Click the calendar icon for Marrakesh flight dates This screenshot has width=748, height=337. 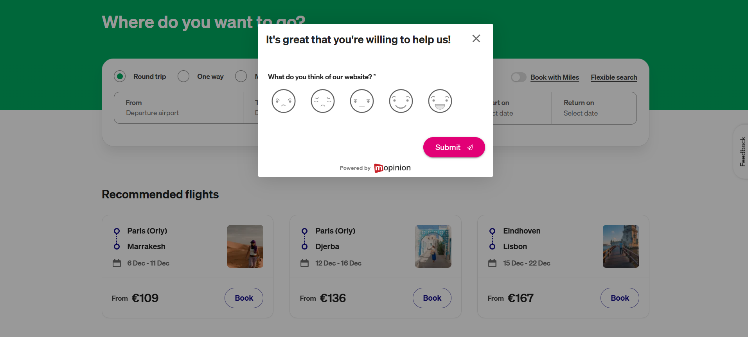(x=117, y=263)
